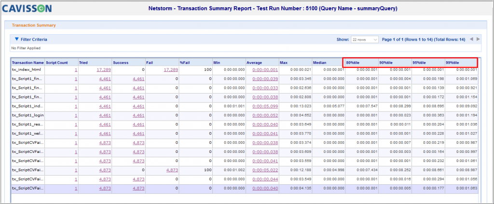Open Fail count 4,873 link
Screen dimensions: 494x204
pos(172,170)
